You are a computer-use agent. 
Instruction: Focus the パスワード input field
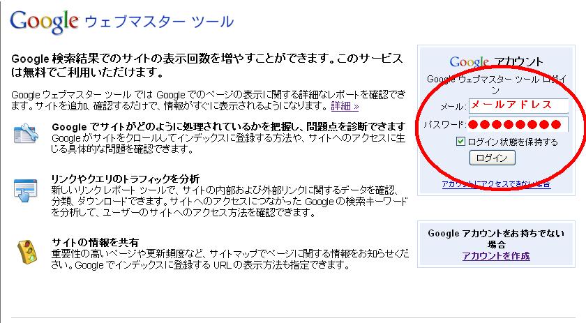(519, 124)
